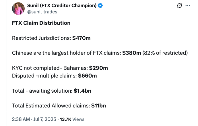Open the Sunil (FTX Creditor Champion) display name
198x126 pixels.
click(x=62, y=5)
